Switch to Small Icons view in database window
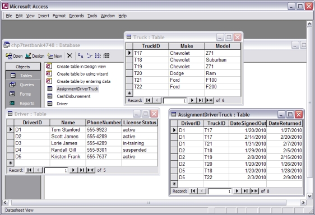Screen dimensions: 315x215 tap(89, 55)
